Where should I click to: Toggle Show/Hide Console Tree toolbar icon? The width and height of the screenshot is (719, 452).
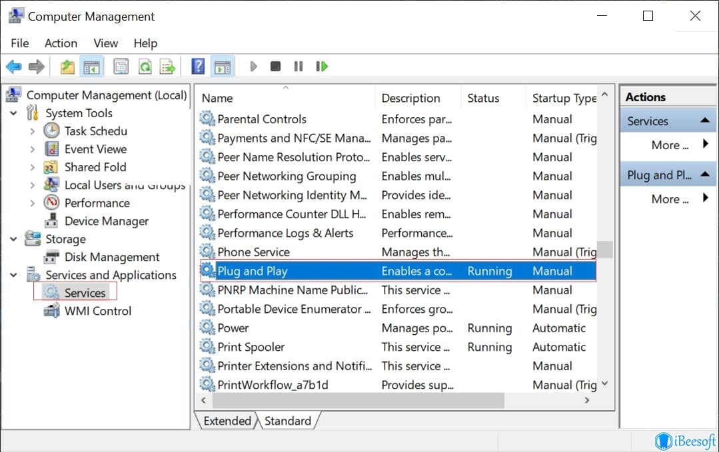click(x=91, y=67)
